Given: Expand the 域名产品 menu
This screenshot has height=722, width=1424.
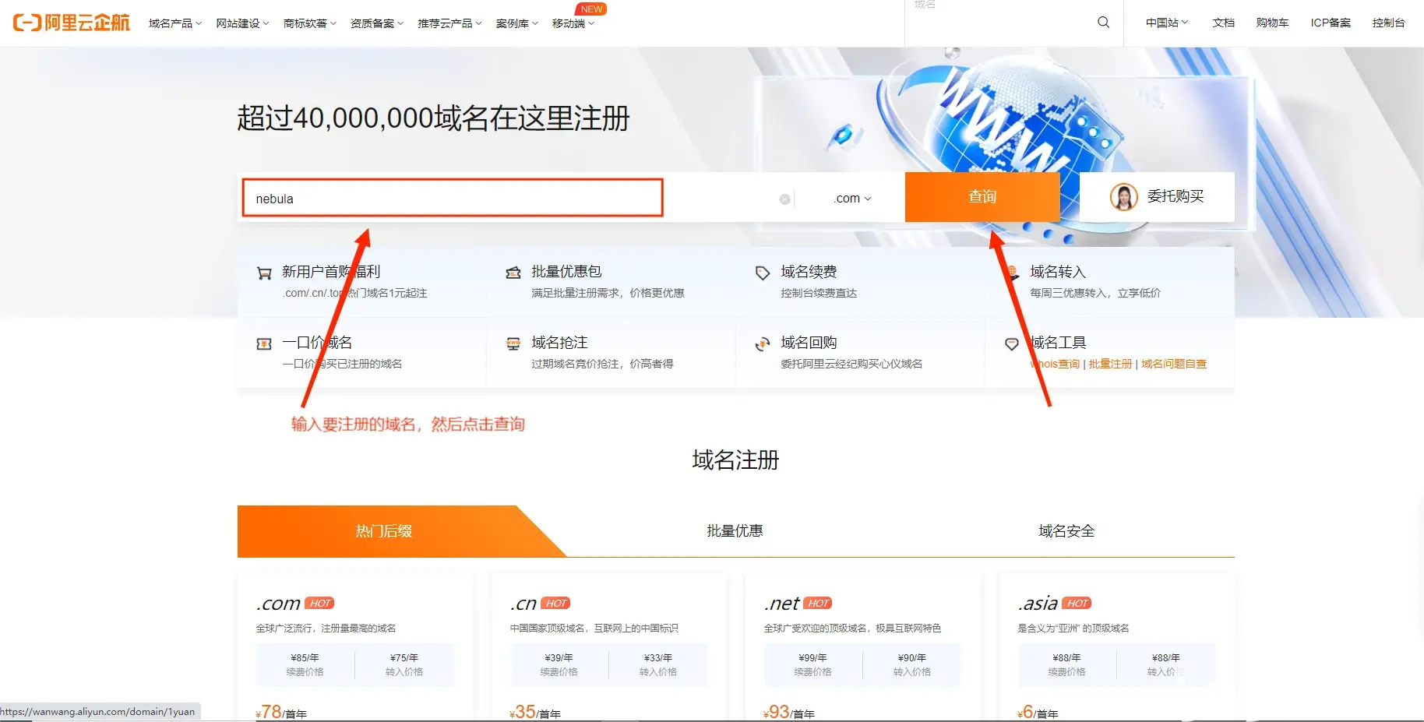Looking at the screenshot, I should (x=175, y=23).
